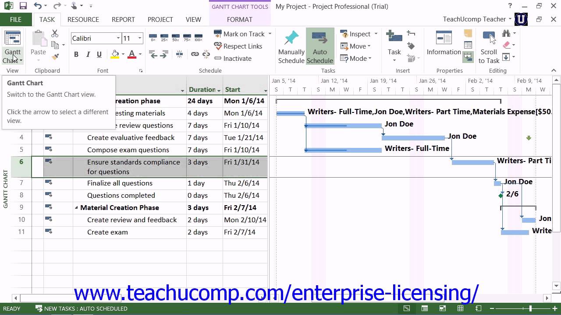Adjust the zoom slider in status bar
This screenshot has height=315, width=561.
click(x=530, y=308)
